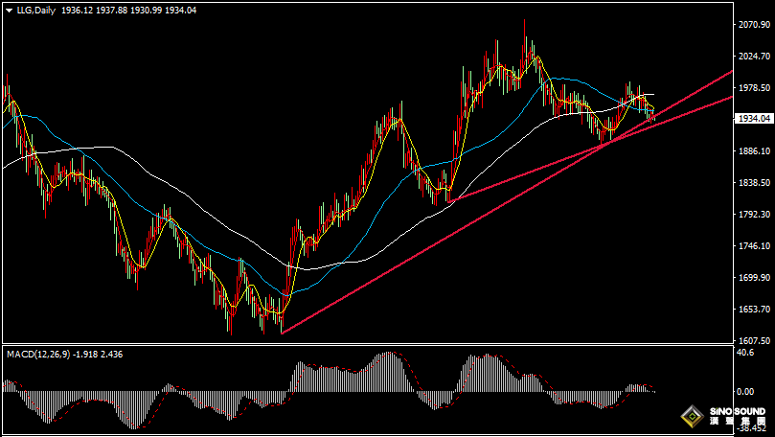775x437 pixels.
Task: Click the LLG,Daily symbol label
Action: 35,9
